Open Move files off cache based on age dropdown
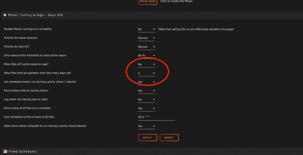The width and height of the screenshot is (303, 155). coord(146,64)
